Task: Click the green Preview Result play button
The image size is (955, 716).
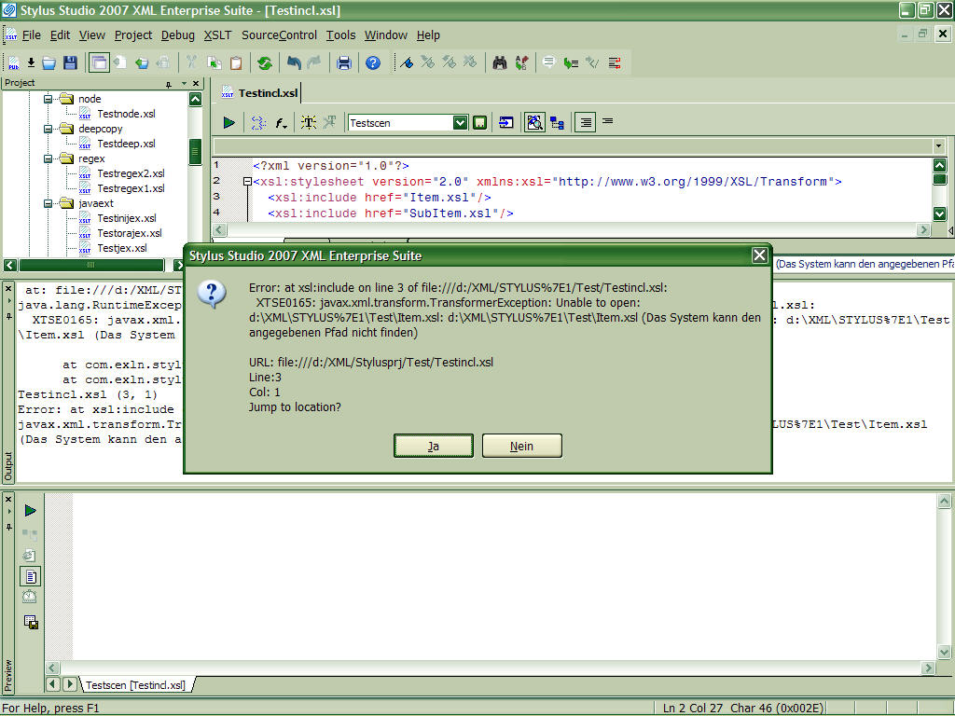Action: tap(229, 122)
